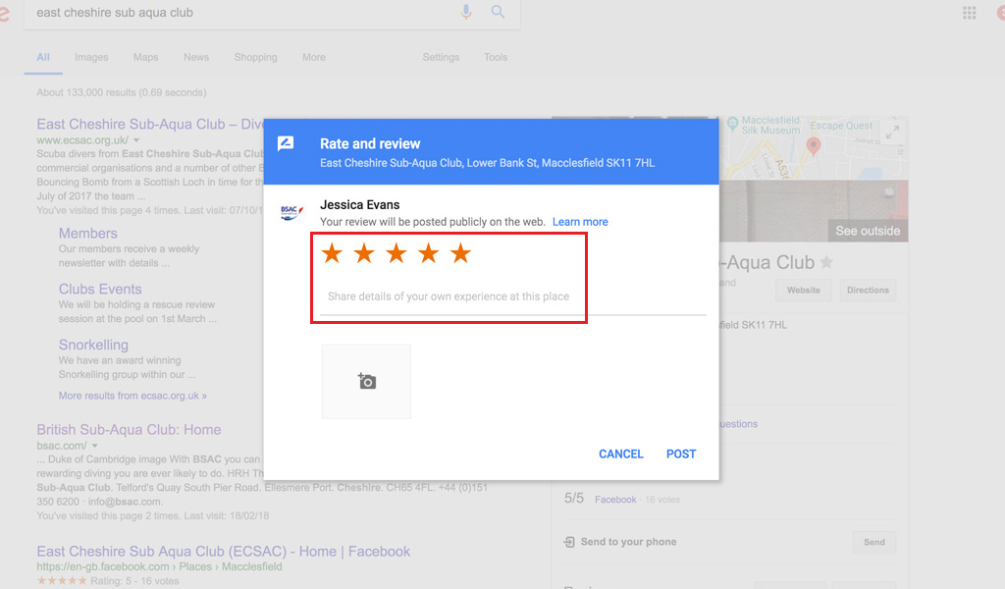Open the Members sitelink
Viewport: 1005px width, 589px height.
(x=87, y=234)
